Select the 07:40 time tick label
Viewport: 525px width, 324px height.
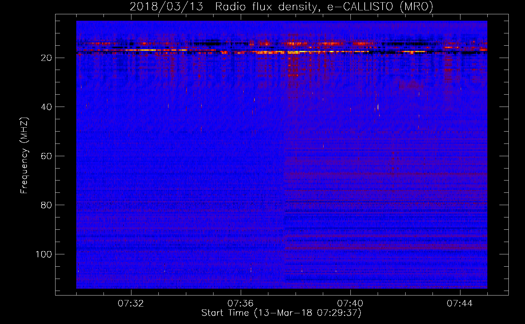coord(350,304)
